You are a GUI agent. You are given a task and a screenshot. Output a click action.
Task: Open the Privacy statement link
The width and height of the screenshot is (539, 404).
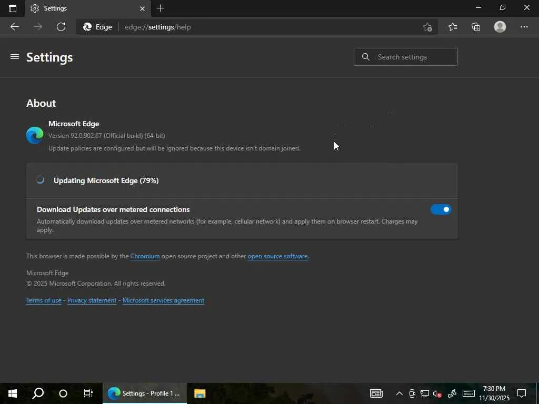click(92, 300)
